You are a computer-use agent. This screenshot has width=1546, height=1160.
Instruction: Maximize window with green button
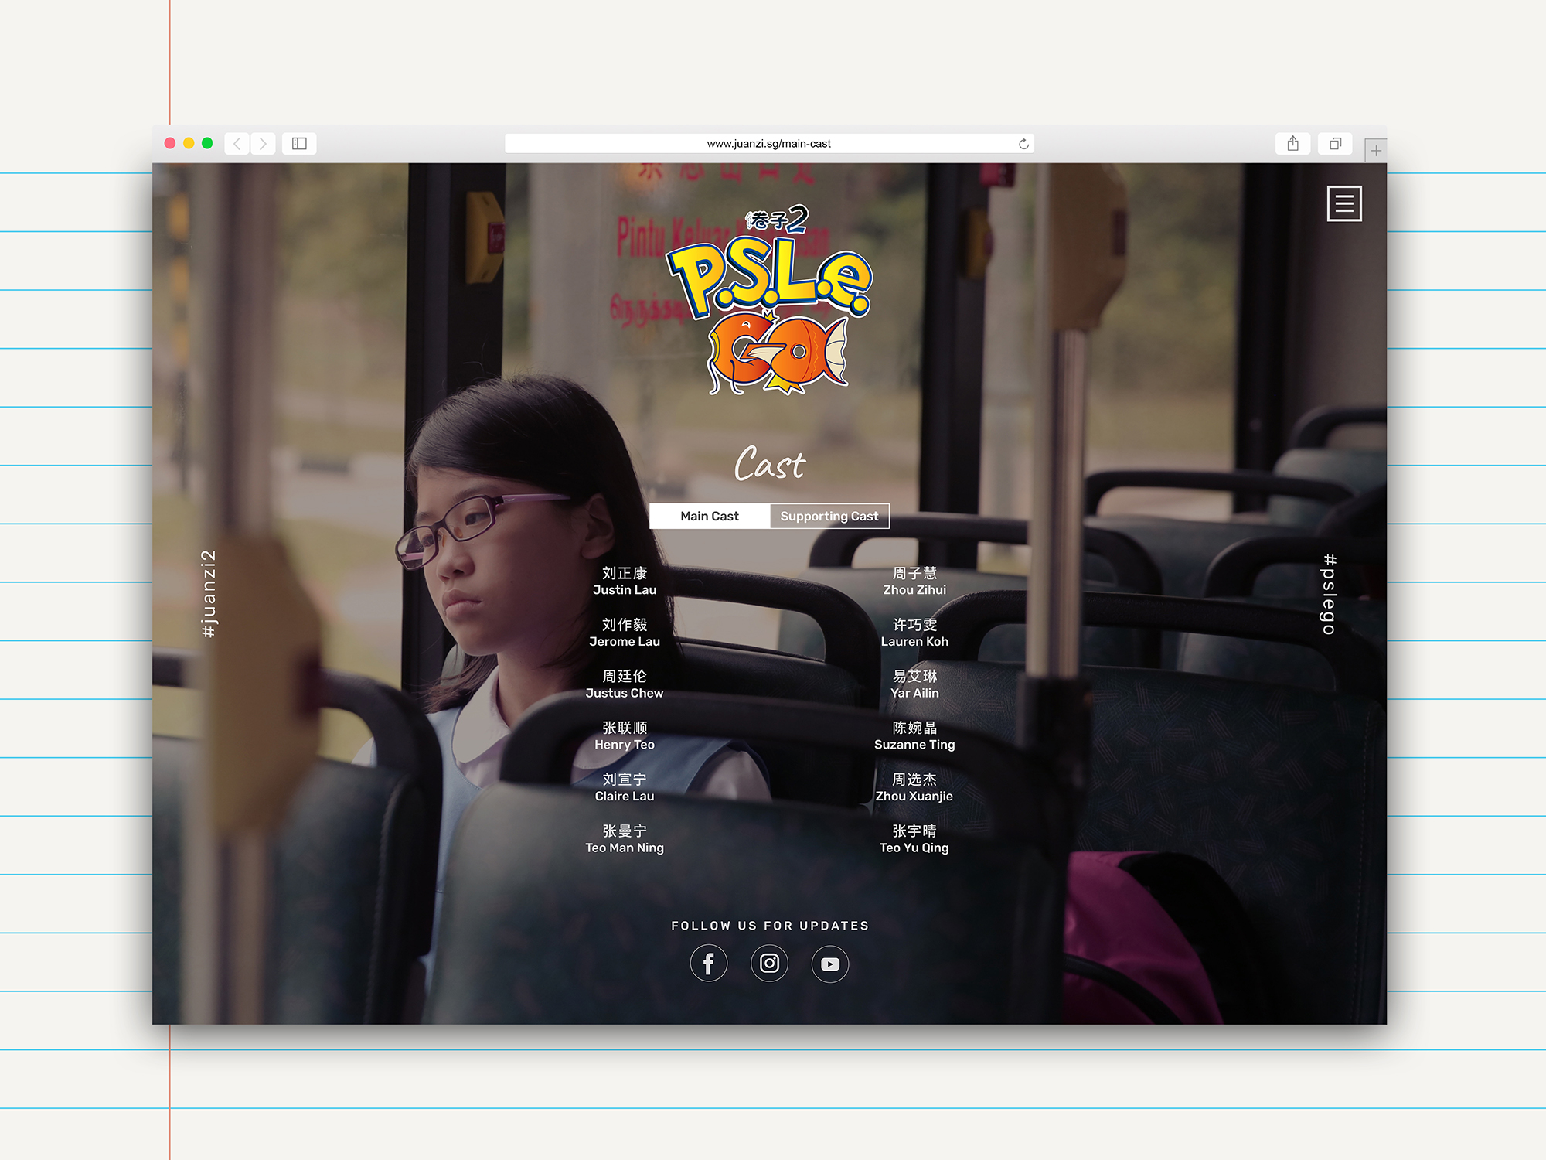(x=207, y=143)
